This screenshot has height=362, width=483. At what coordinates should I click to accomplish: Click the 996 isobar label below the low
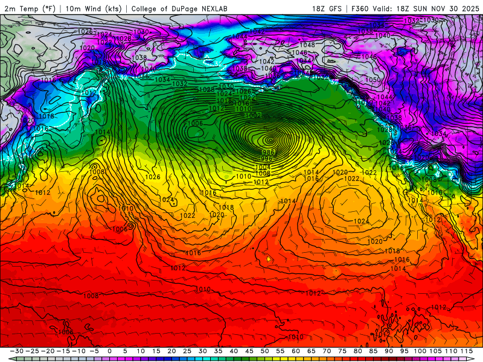266,159
